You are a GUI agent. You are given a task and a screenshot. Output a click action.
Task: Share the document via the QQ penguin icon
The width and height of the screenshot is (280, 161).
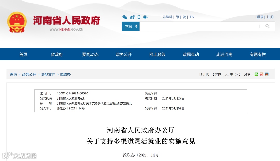click(267, 74)
